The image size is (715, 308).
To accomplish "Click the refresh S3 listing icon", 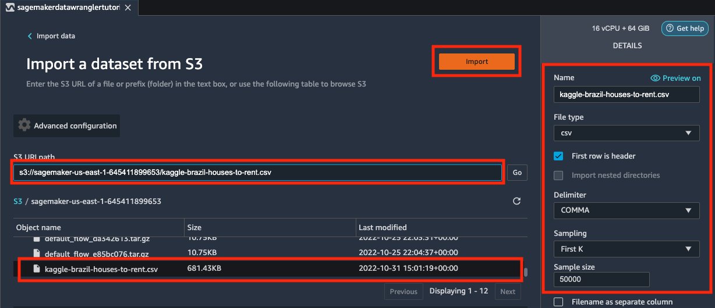I will click(x=516, y=201).
